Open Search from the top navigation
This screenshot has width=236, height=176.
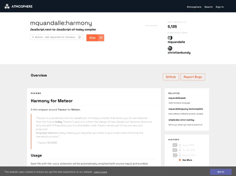point(208,7)
